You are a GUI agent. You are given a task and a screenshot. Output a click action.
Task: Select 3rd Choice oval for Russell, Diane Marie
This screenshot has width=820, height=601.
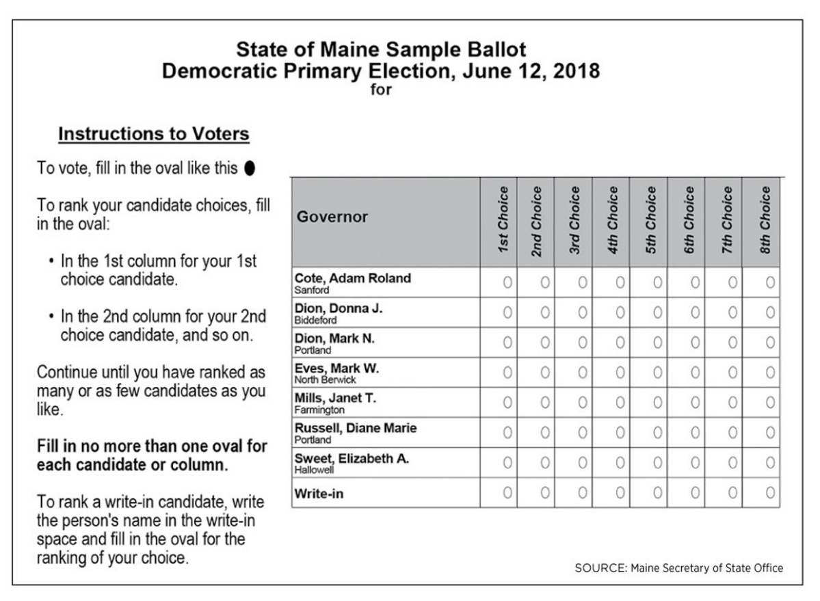(583, 432)
